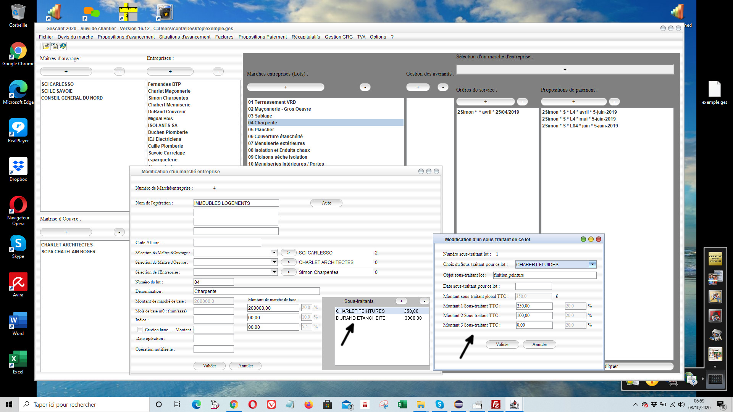Select DURAND ETANCHEITE in sous-traitants list
This screenshot has width=733, height=412.
382,318
